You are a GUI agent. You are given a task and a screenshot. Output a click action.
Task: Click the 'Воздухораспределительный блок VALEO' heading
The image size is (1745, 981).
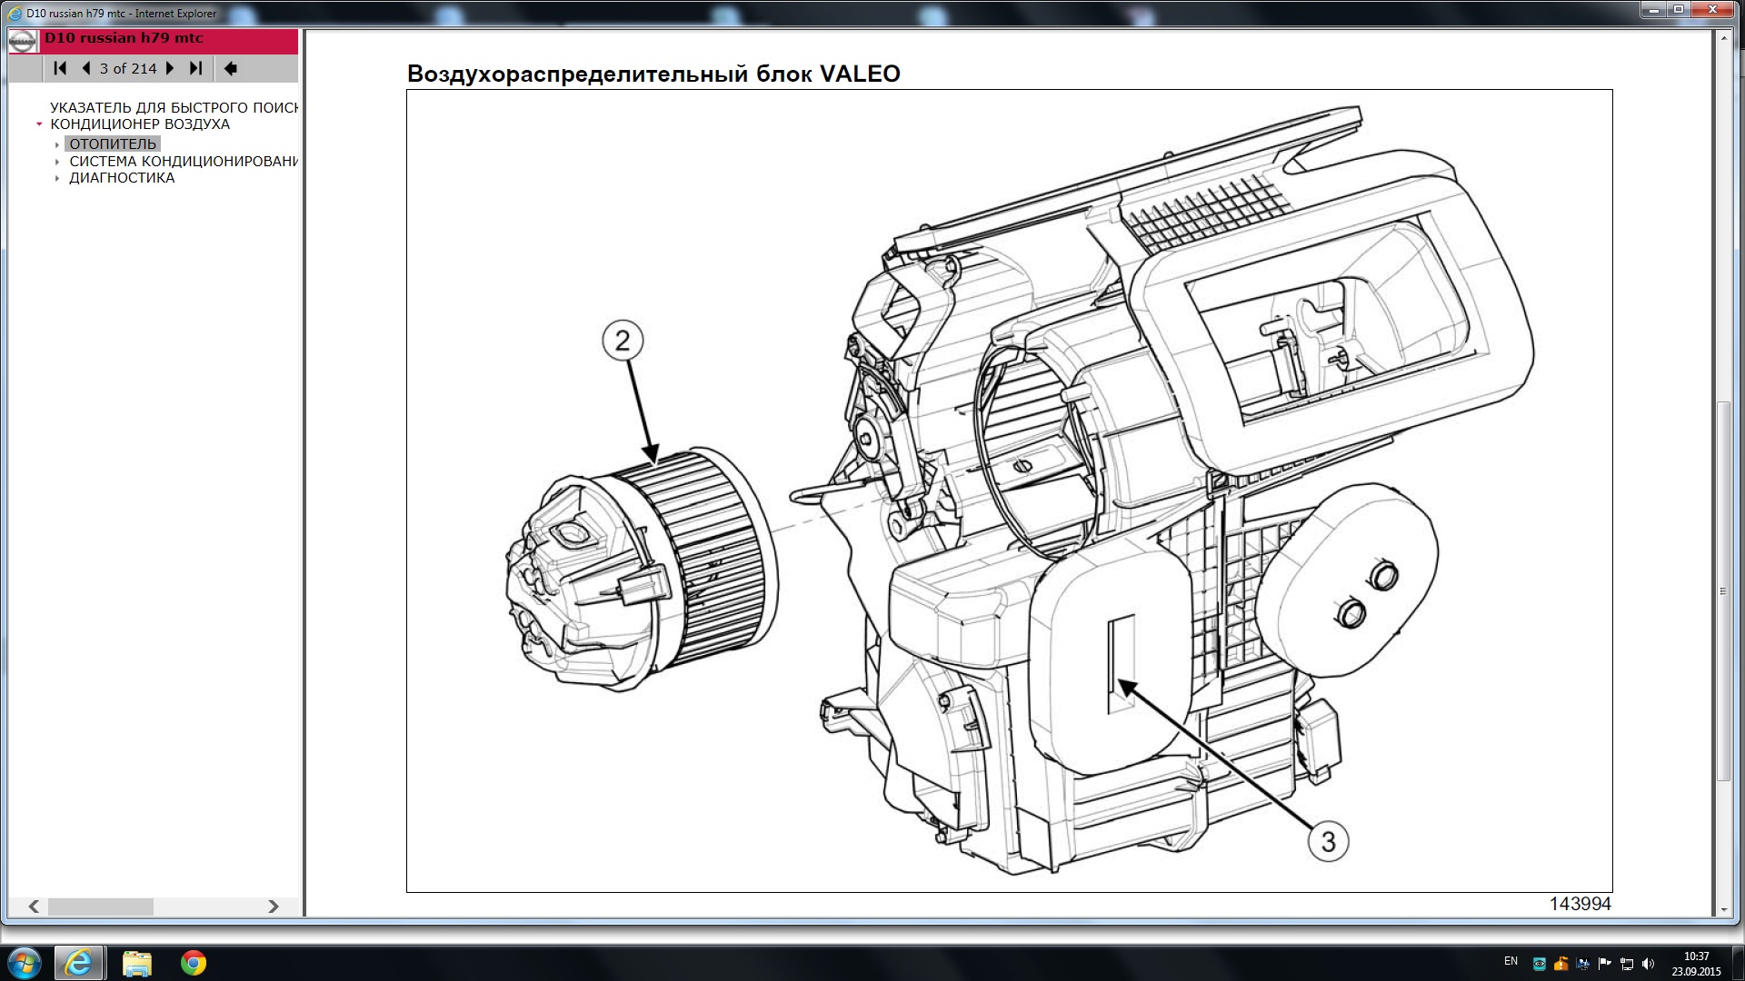[653, 74]
